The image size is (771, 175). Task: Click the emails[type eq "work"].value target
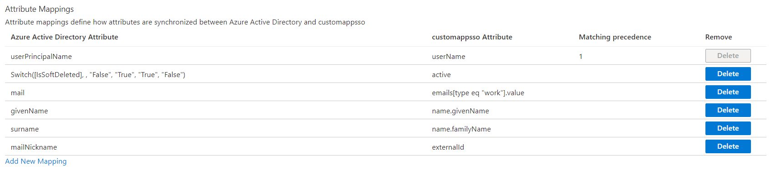tap(478, 93)
